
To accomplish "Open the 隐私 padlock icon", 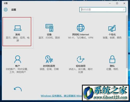I will point(112,59).
